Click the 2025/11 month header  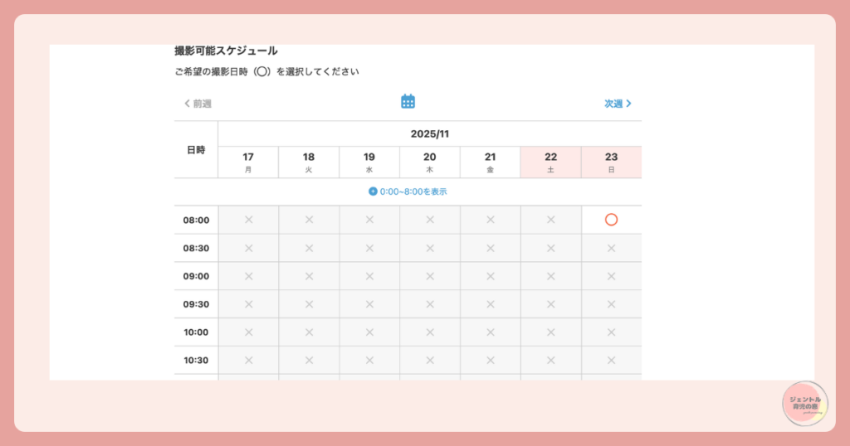coord(429,133)
